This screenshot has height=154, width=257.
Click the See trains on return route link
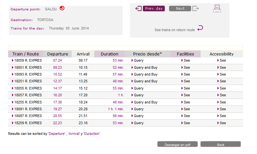tap(175, 30)
